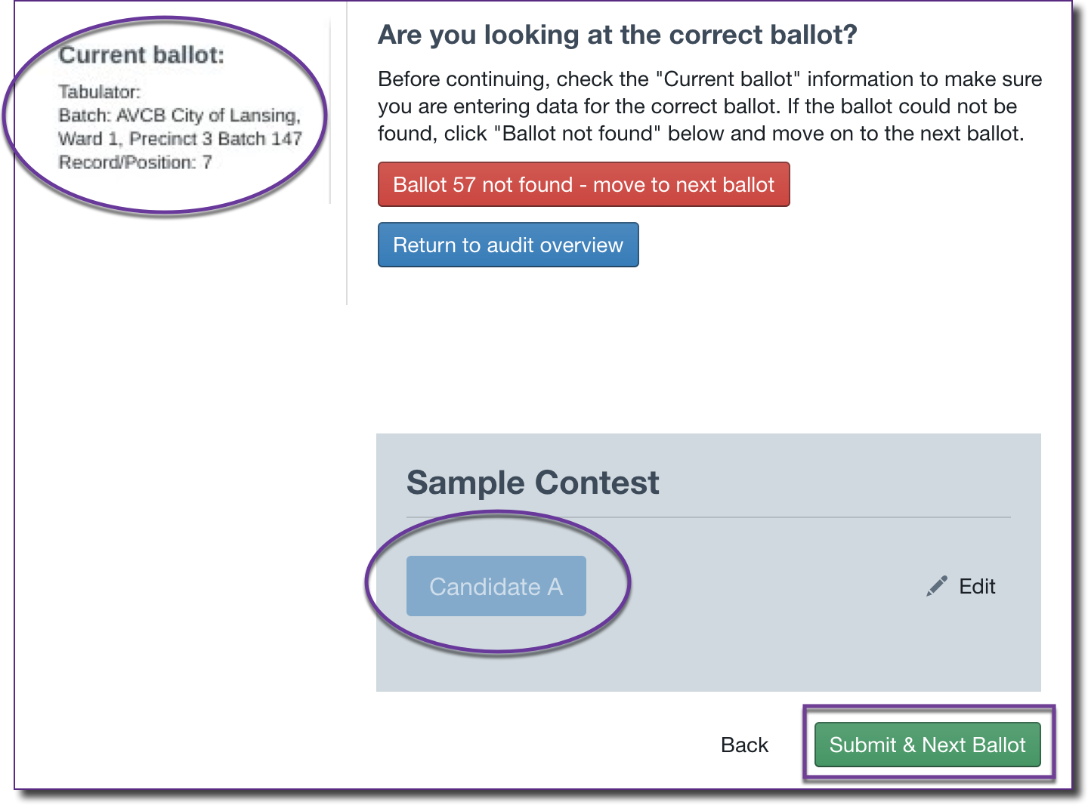Click the Record/Position: 7 text
The height and width of the screenshot is (805, 1088).
tap(135, 162)
